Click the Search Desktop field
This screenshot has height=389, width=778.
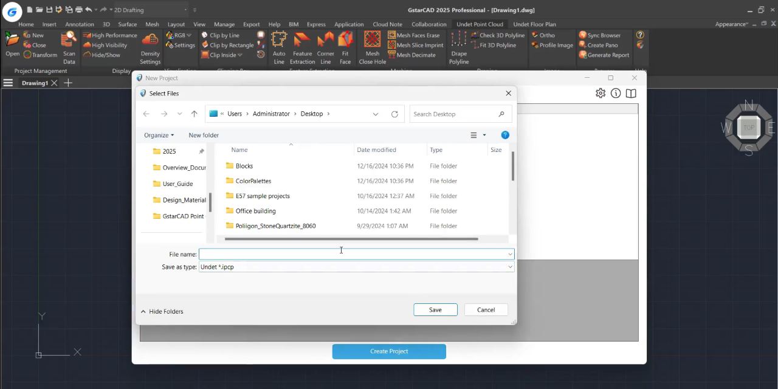[460, 114]
